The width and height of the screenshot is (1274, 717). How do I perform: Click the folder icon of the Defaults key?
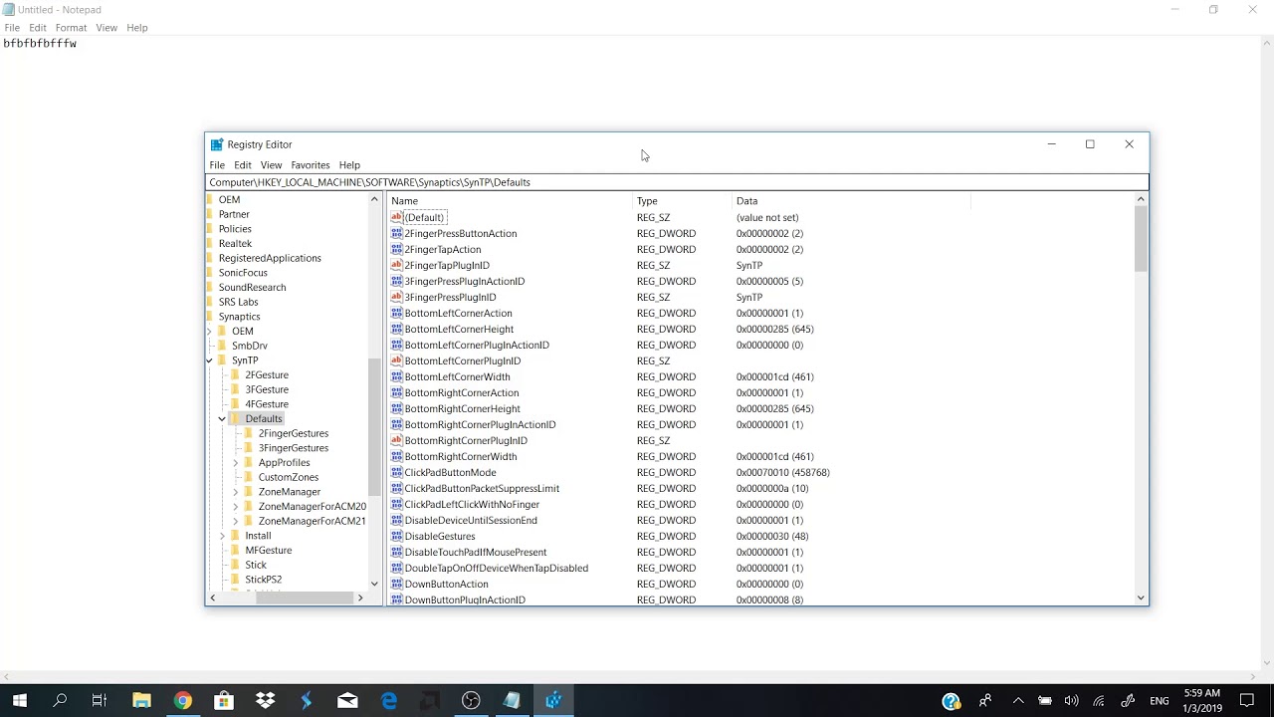point(236,418)
